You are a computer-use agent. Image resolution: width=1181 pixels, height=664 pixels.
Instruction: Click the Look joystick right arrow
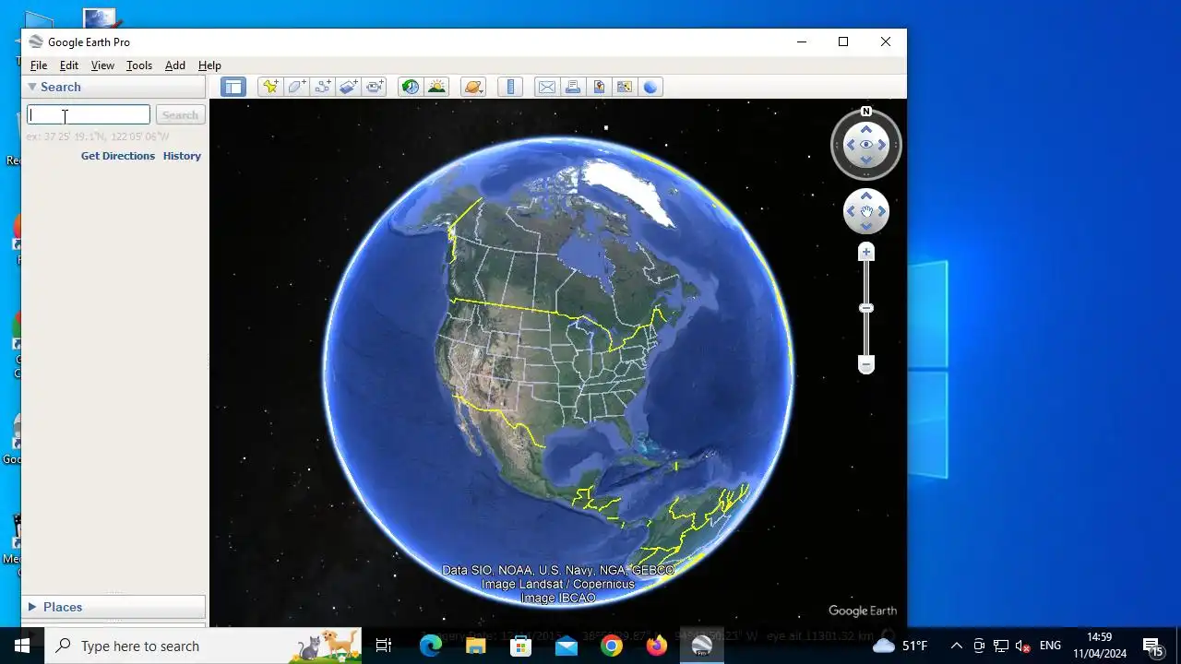click(883, 145)
